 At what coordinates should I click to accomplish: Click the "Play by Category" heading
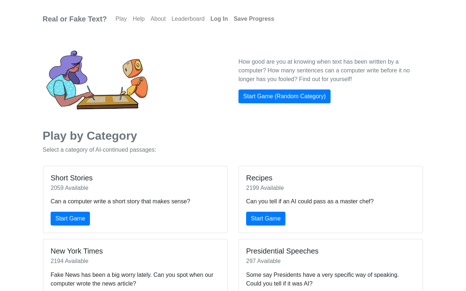pos(90,136)
